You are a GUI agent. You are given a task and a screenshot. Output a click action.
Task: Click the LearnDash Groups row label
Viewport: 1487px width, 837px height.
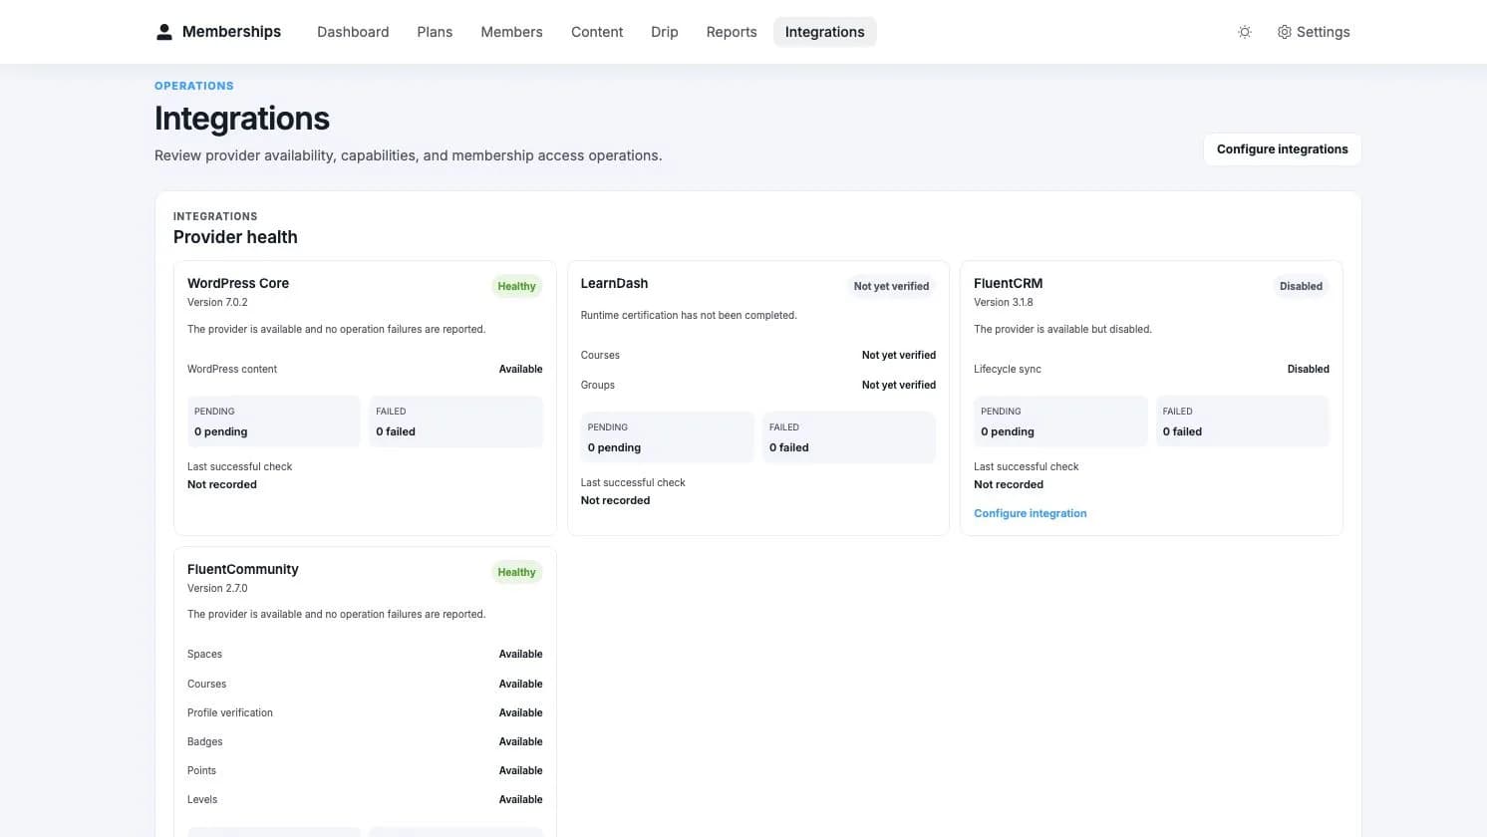pyautogui.click(x=598, y=385)
